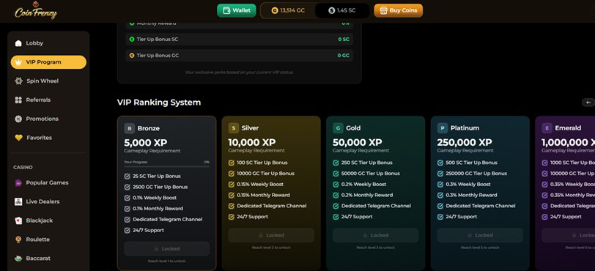Viewport: 595px width, 271px height.
Task: Click the 50,000 XP requirement text
Action: 358,143
